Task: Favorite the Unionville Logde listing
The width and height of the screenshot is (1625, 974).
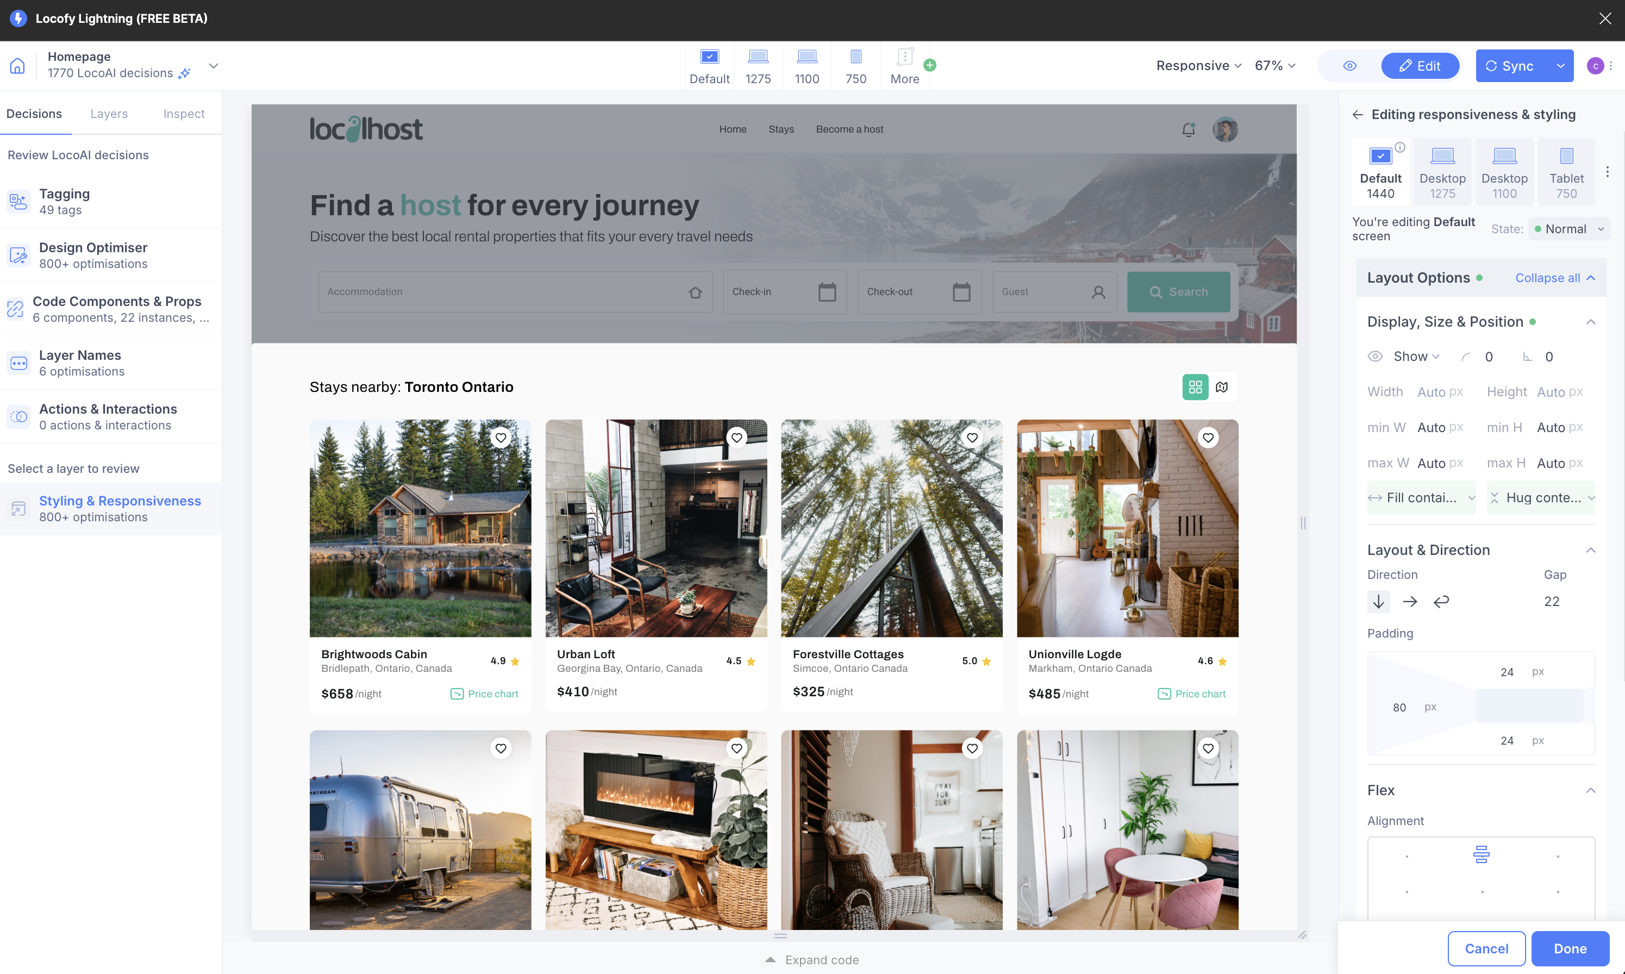Action: 1208,438
